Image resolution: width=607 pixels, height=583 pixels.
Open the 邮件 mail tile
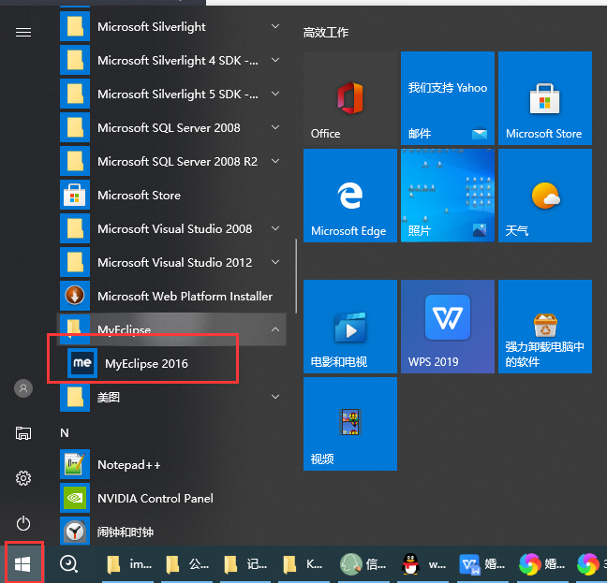pos(448,98)
